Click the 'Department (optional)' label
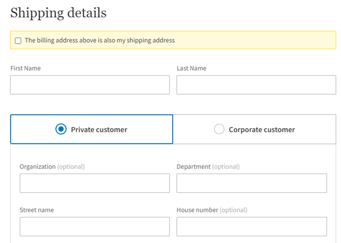 (x=208, y=167)
